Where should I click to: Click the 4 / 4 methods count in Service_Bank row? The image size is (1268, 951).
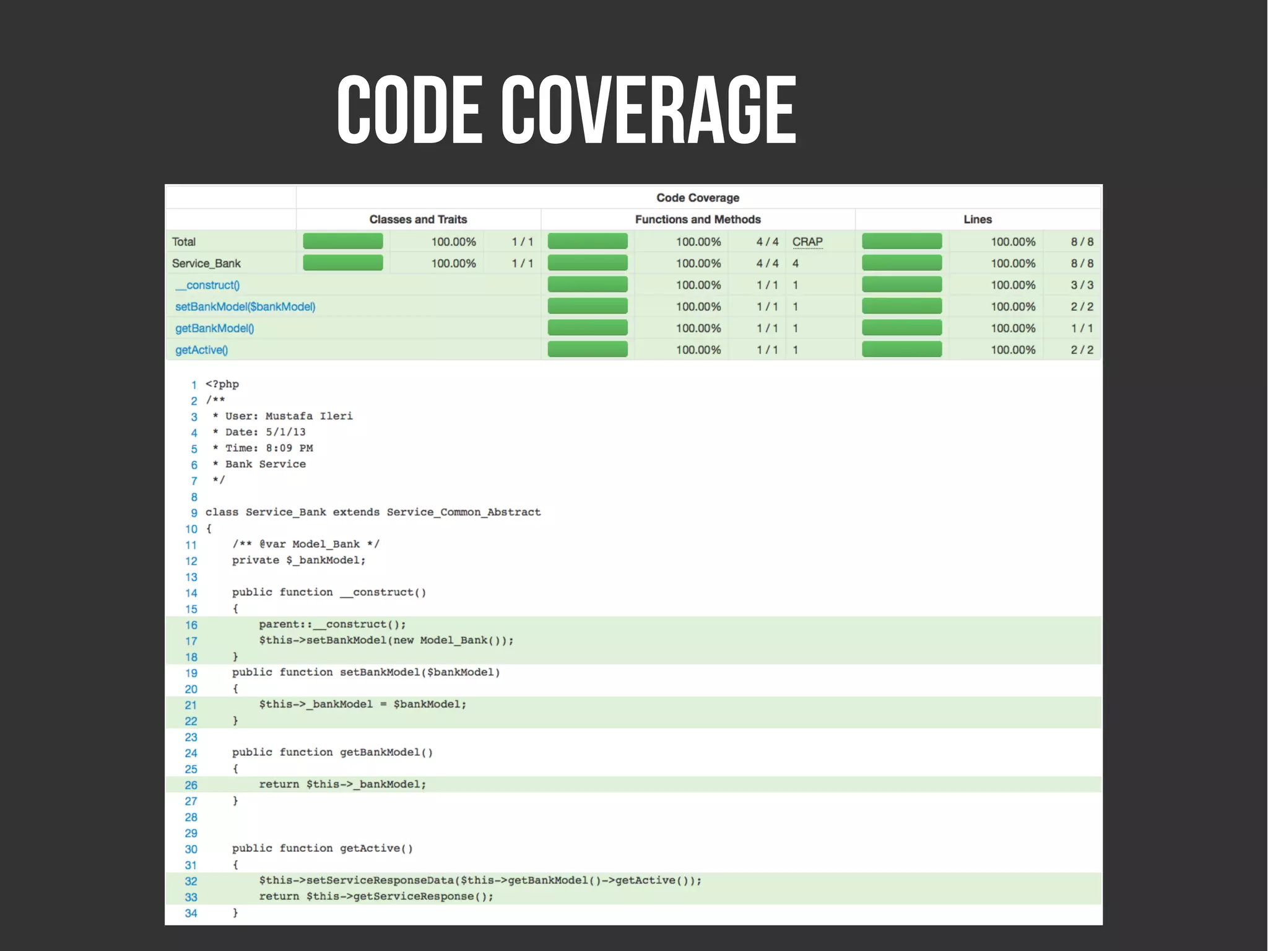(767, 263)
